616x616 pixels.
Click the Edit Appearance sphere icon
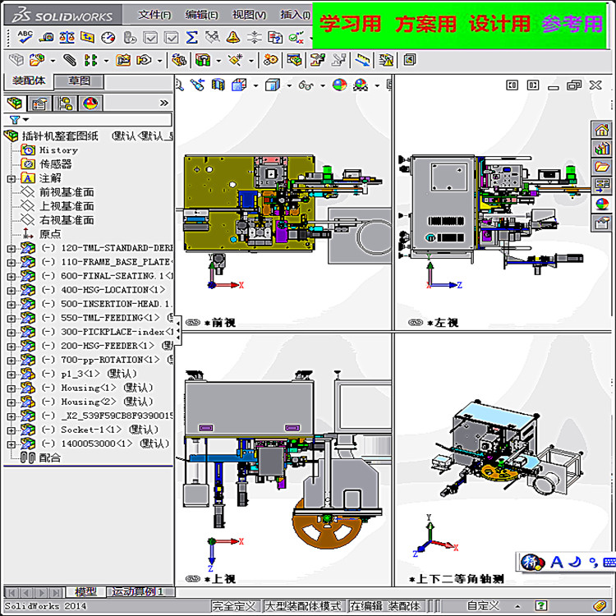click(x=339, y=85)
